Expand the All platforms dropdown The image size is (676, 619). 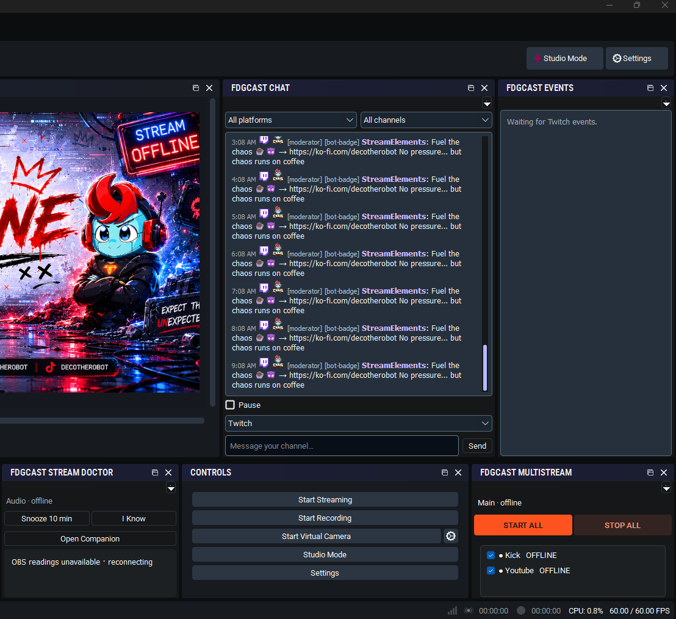pos(291,120)
